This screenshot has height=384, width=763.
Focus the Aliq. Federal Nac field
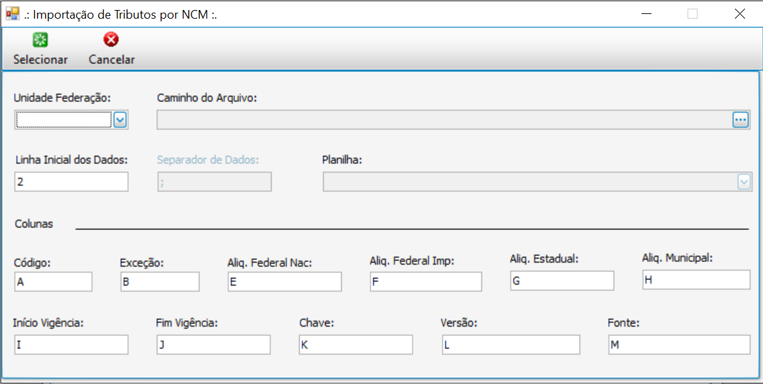[x=284, y=282]
